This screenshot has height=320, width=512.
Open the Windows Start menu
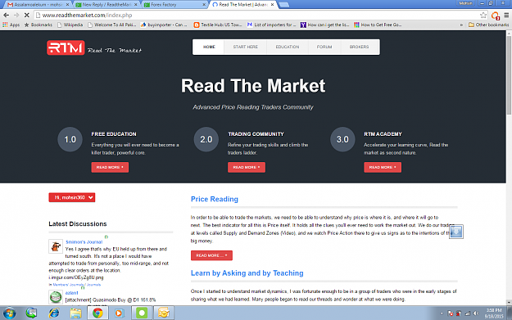tap(9, 313)
